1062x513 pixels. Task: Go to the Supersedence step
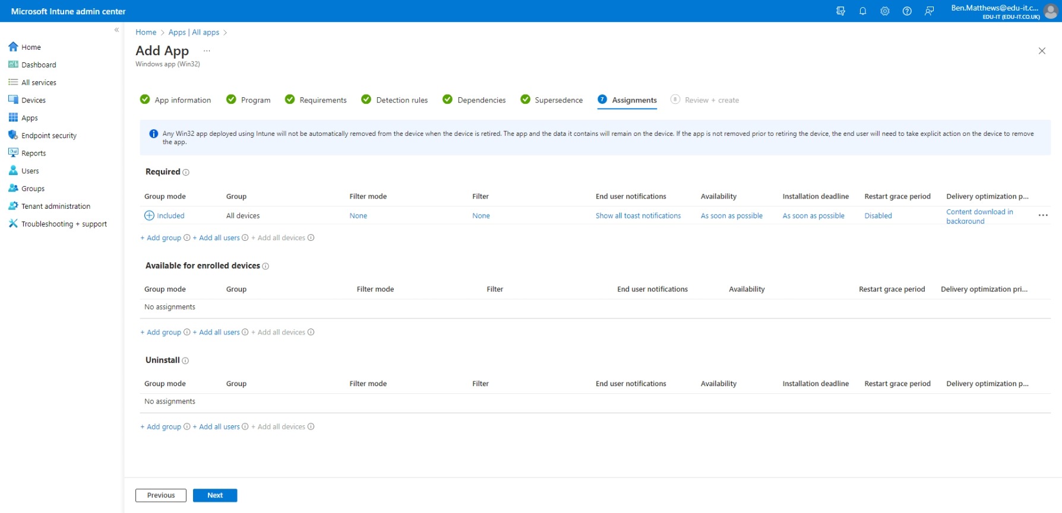pyautogui.click(x=552, y=100)
